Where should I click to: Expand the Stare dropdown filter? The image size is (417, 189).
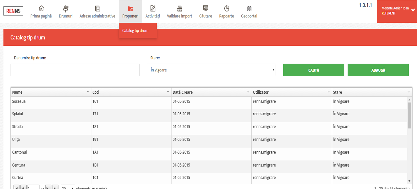[x=211, y=70]
